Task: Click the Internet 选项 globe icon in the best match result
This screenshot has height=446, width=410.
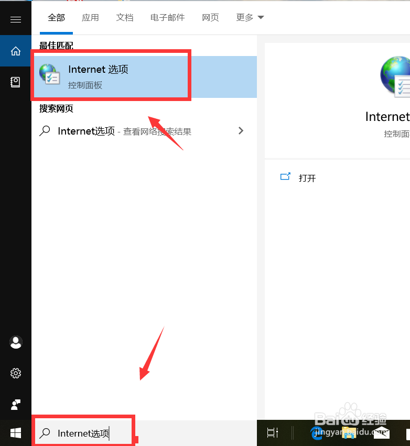Action: point(50,74)
